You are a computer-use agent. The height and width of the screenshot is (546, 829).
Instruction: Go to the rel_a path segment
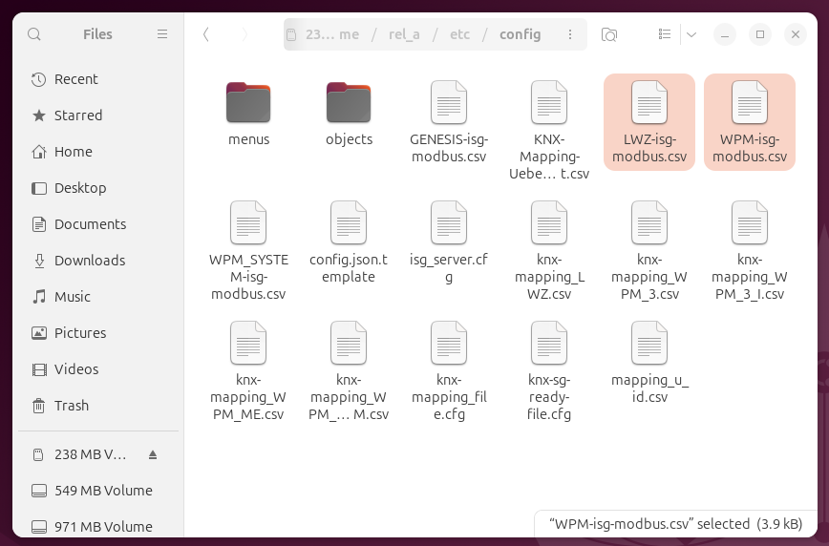click(x=404, y=34)
